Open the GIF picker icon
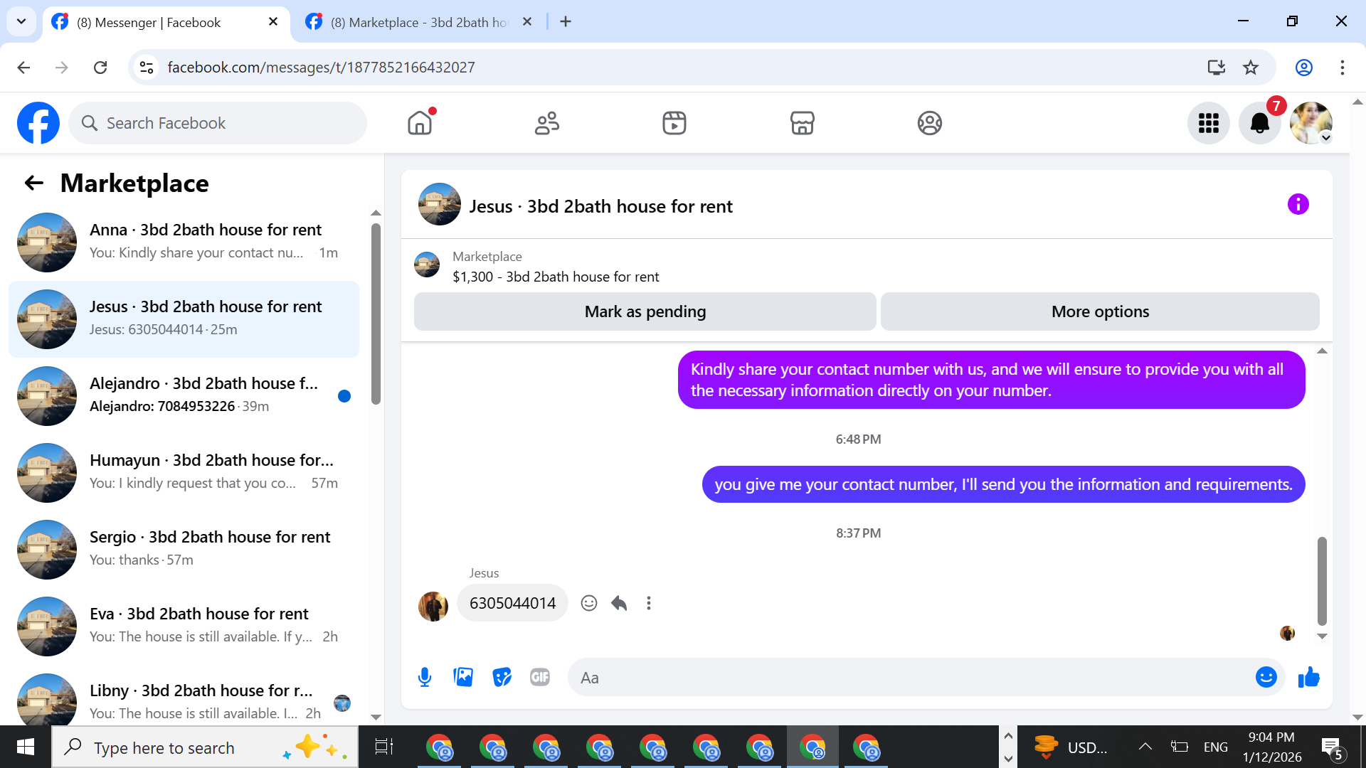Screen dimensions: 1366x768 coord(540,678)
